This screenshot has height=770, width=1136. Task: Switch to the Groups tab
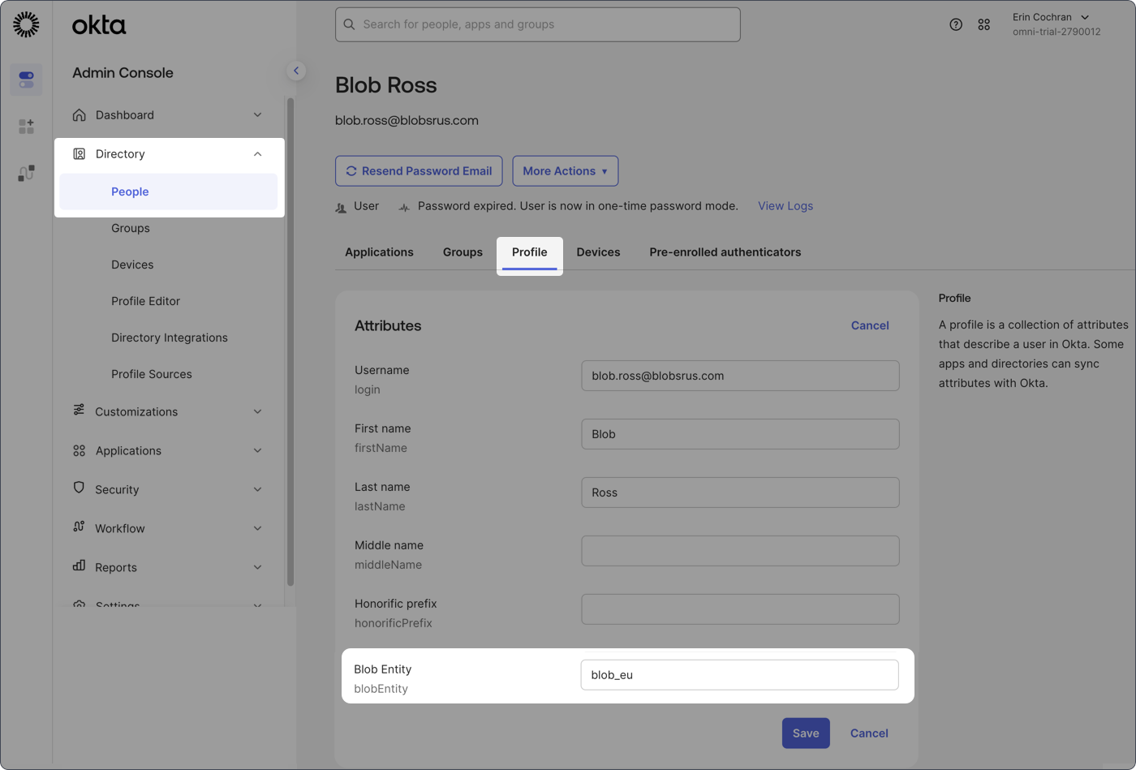[463, 252]
